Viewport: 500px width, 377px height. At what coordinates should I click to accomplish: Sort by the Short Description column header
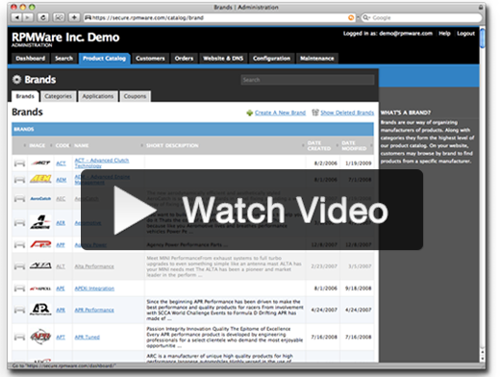pyautogui.click(x=172, y=145)
